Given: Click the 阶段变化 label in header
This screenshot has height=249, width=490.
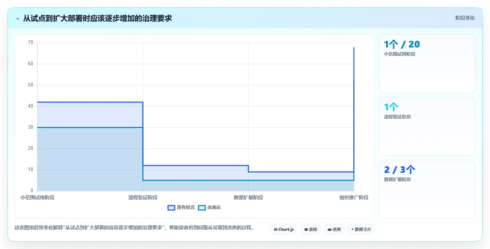Looking at the screenshot, I should pyautogui.click(x=465, y=18).
